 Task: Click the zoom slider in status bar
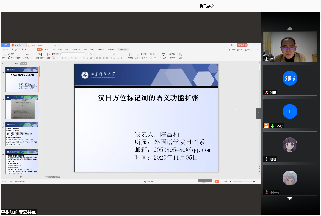(x=242, y=182)
